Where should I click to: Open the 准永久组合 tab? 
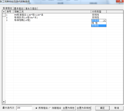point(31,8)
